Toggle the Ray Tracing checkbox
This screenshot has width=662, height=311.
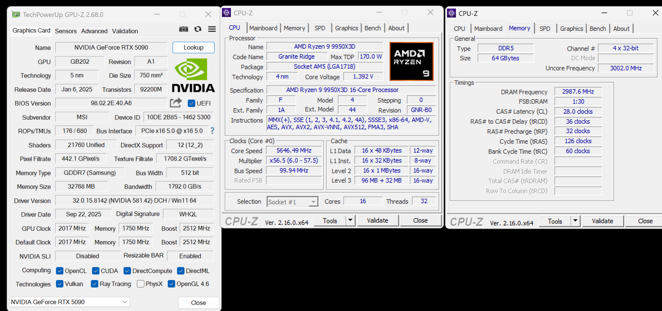point(95,284)
